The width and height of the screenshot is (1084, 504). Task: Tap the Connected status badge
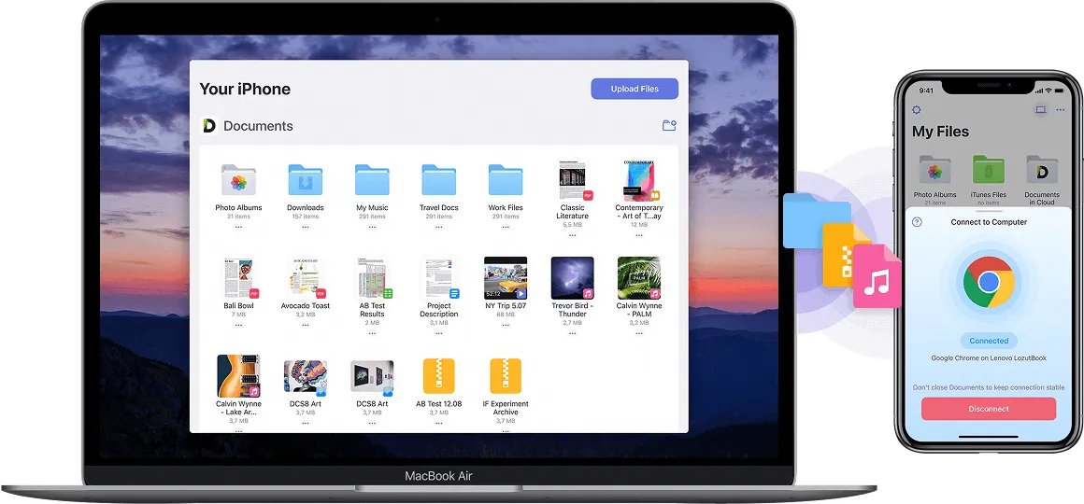(x=989, y=341)
